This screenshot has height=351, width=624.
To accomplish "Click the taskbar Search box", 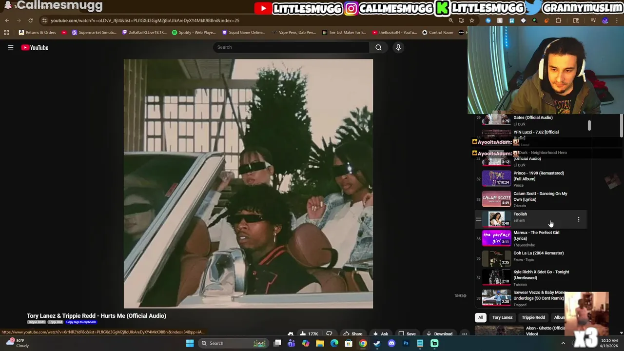I will pos(234,343).
